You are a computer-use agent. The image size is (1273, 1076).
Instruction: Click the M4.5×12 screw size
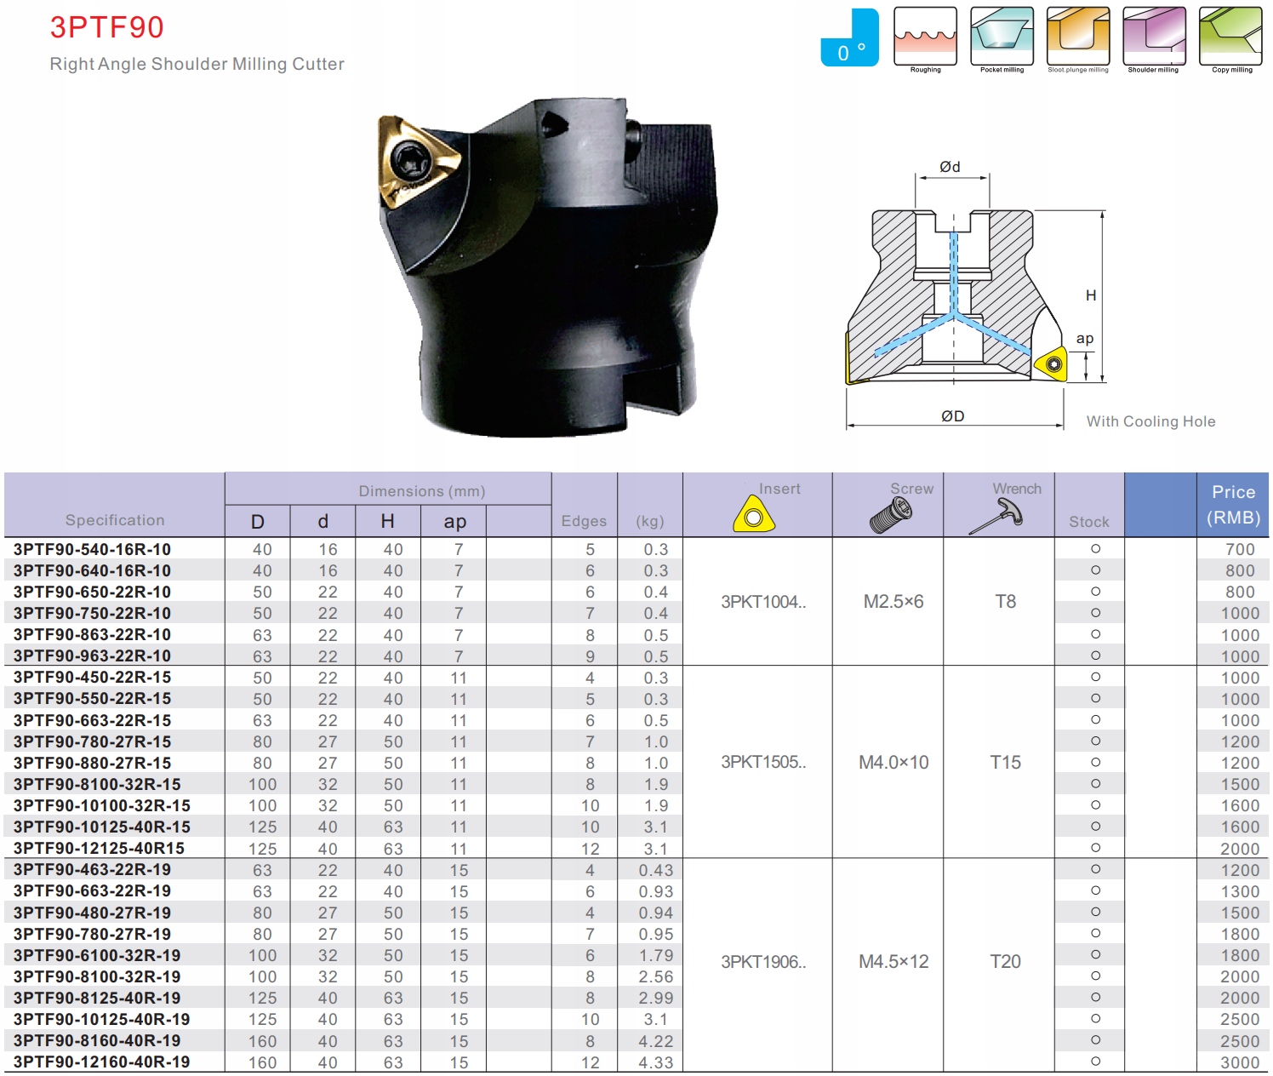(893, 962)
